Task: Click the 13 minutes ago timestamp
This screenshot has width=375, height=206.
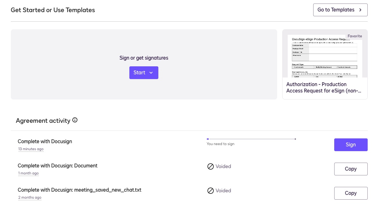Action: point(31,149)
